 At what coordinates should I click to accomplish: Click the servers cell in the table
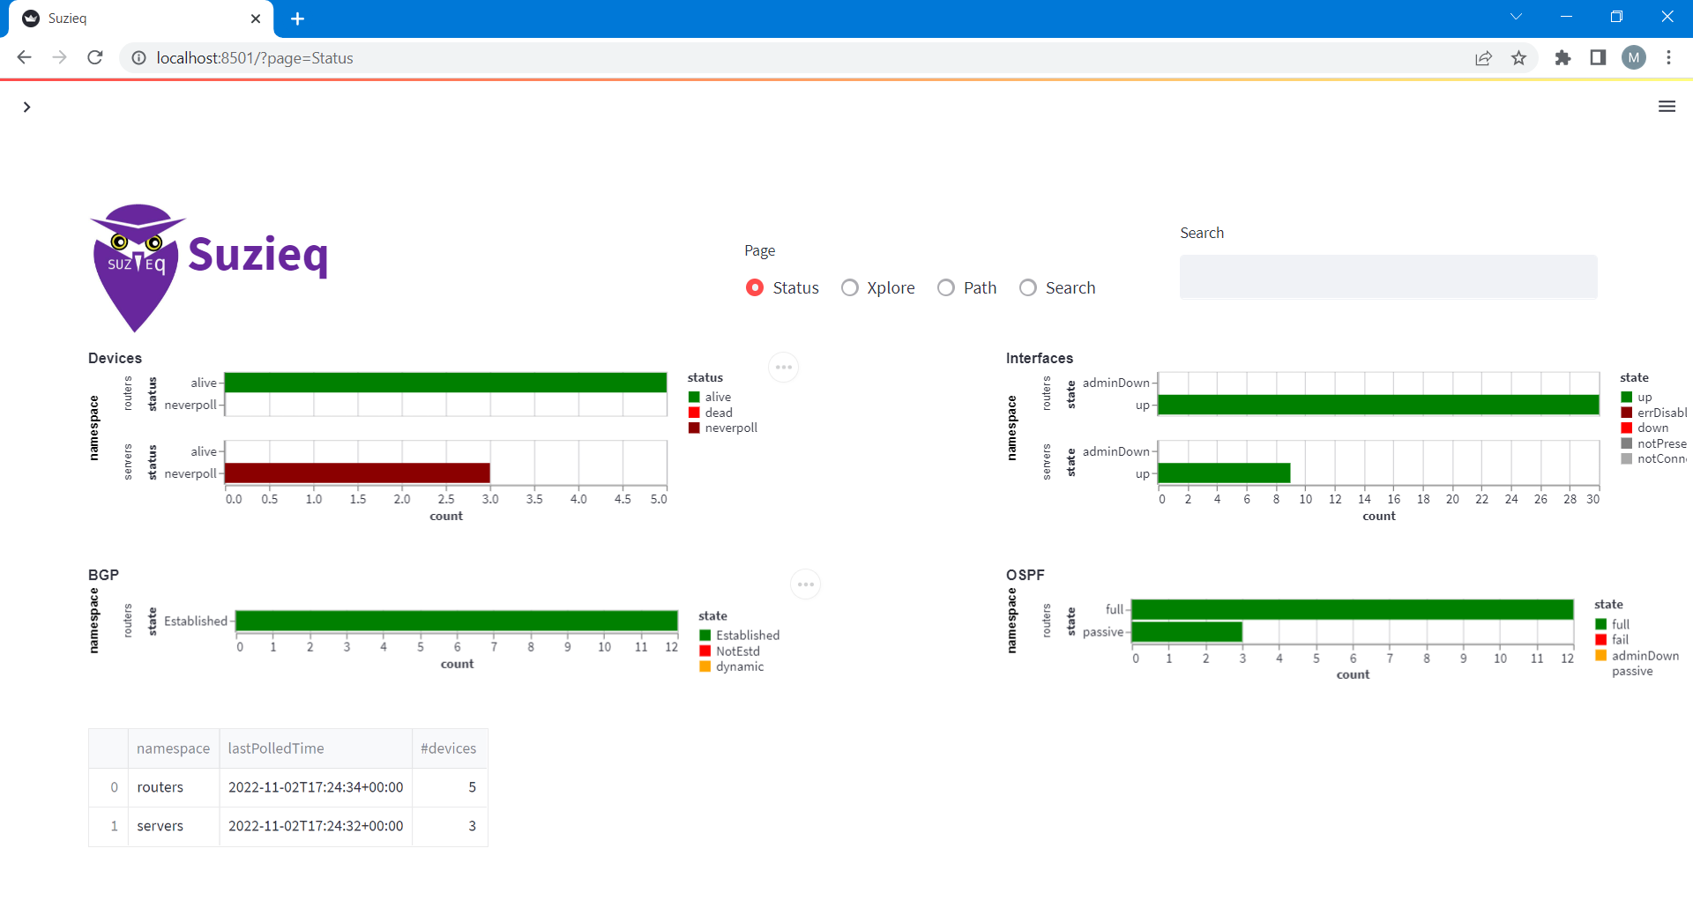174,826
